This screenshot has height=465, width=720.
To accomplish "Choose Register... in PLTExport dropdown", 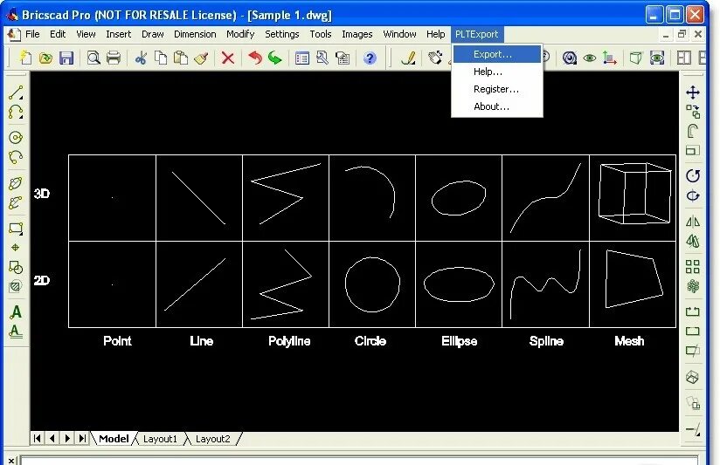I will (x=497, y=89).
